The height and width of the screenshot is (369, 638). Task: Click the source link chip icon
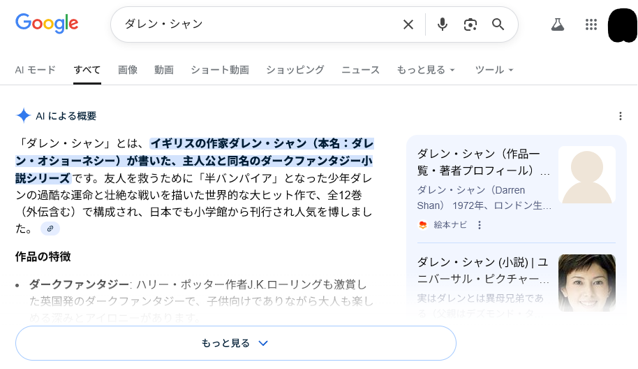[x=50, y=229]
